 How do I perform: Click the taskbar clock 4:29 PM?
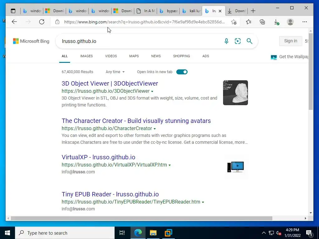[x=292, y=230]
